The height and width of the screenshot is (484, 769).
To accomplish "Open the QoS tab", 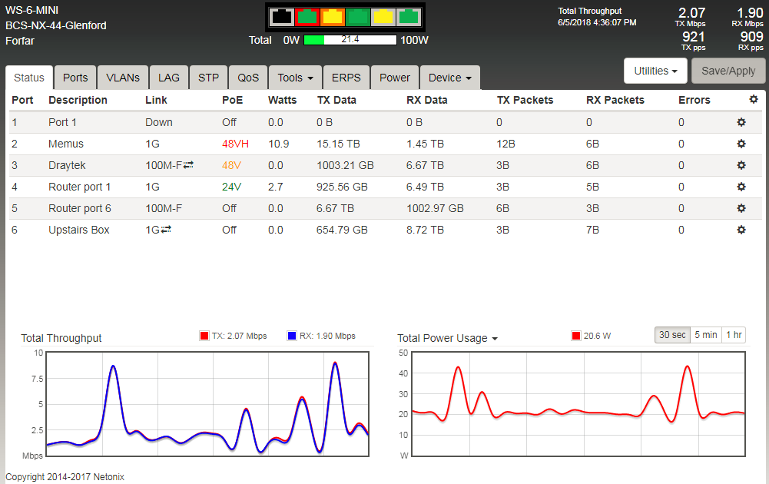I will [248, 78].
